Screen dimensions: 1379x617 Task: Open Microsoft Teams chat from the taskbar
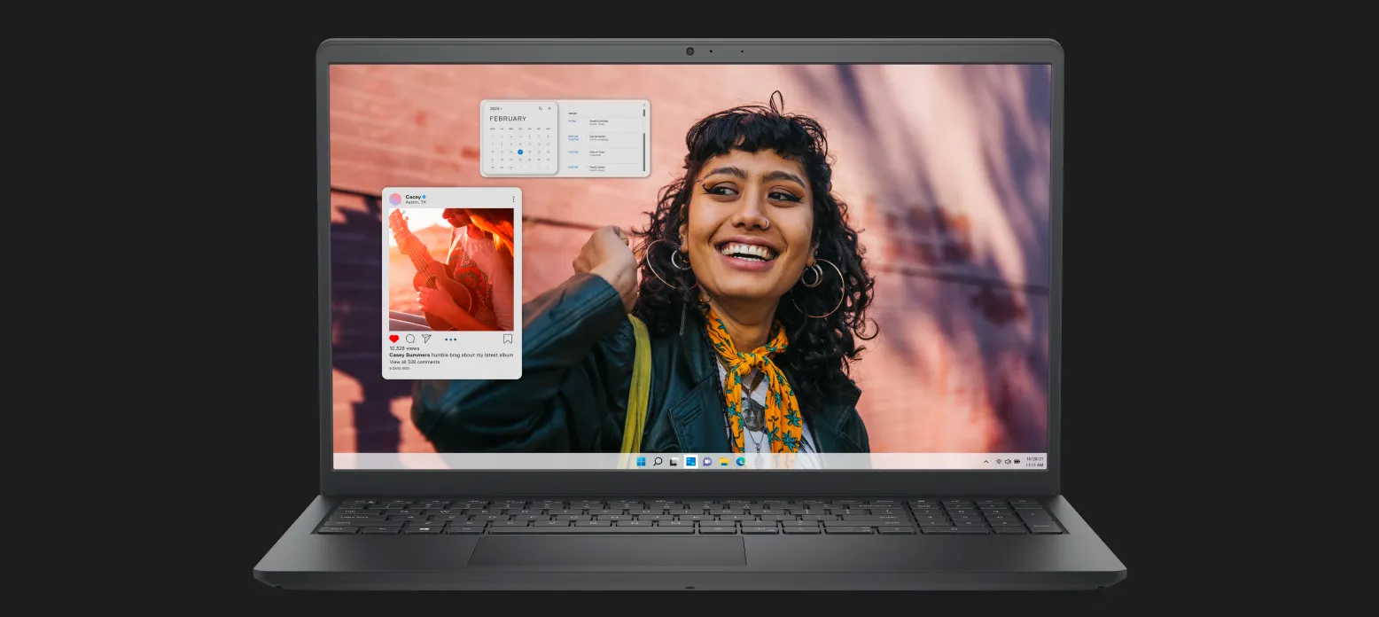(706, 462)
